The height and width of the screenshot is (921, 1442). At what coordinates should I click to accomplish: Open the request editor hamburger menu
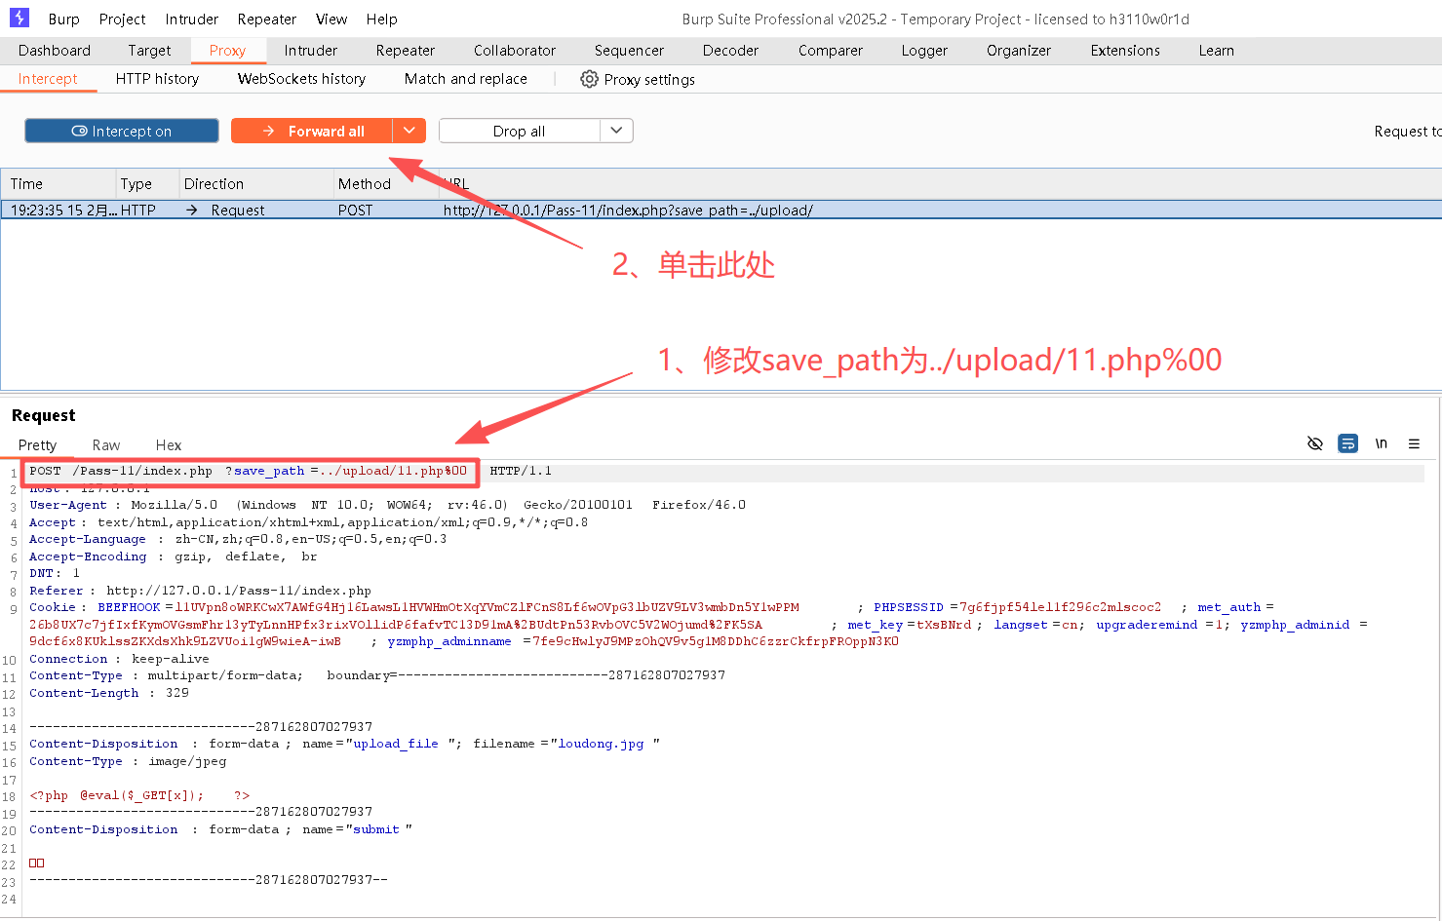1414,443
